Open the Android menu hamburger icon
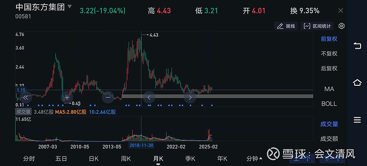This screenshot has width=367, height=166. pyautogui.click(x=357, y=120)
